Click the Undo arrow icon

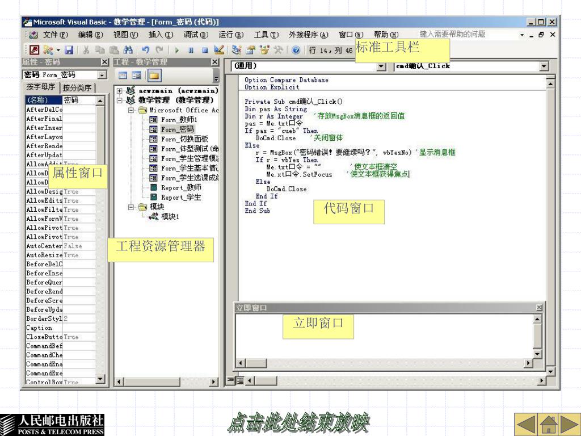[x=145, y=50]
